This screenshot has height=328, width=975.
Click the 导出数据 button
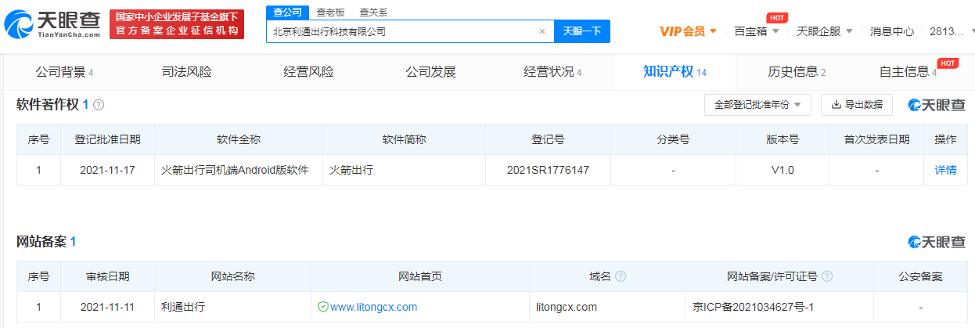coord(857,105)
